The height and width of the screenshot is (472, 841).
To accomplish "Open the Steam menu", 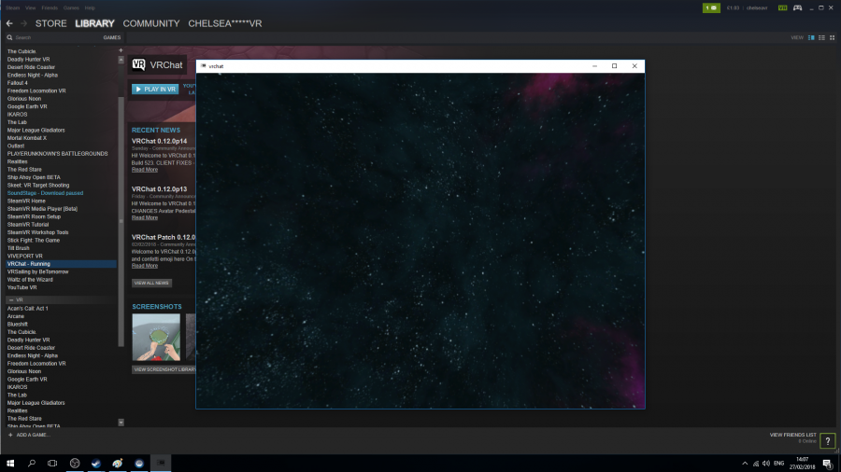I will pyautogui.click(x=12, y=8).
